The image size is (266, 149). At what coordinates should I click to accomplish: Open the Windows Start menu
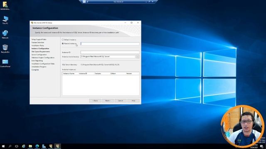tap(3, 146)
